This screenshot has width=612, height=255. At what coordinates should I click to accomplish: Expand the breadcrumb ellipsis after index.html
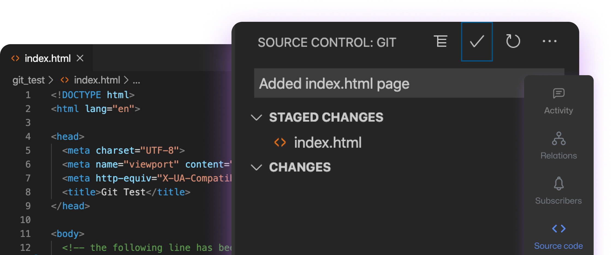[x=136, y=80]
